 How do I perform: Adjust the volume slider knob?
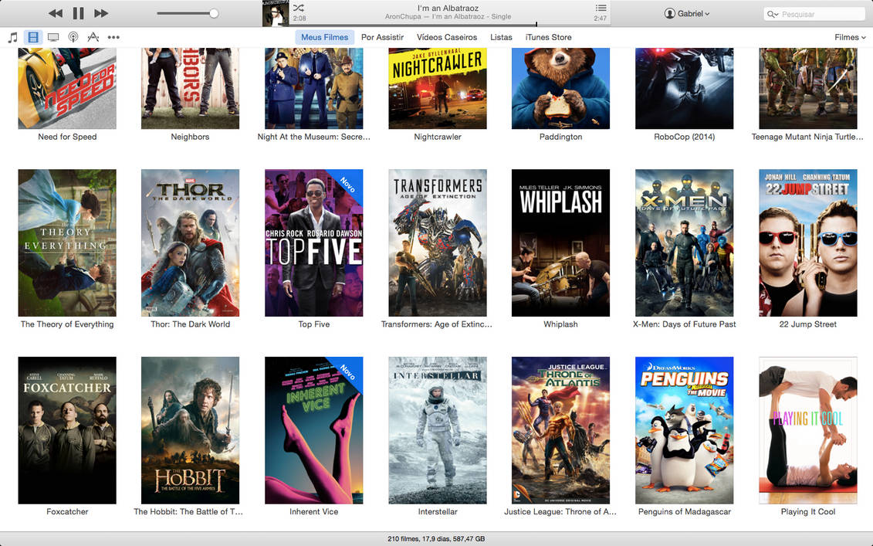[x=214, y=13]
